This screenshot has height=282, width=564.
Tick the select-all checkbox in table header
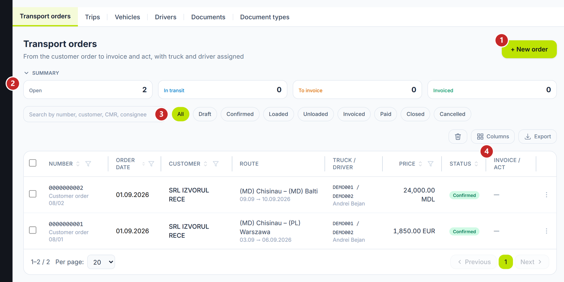33,163
